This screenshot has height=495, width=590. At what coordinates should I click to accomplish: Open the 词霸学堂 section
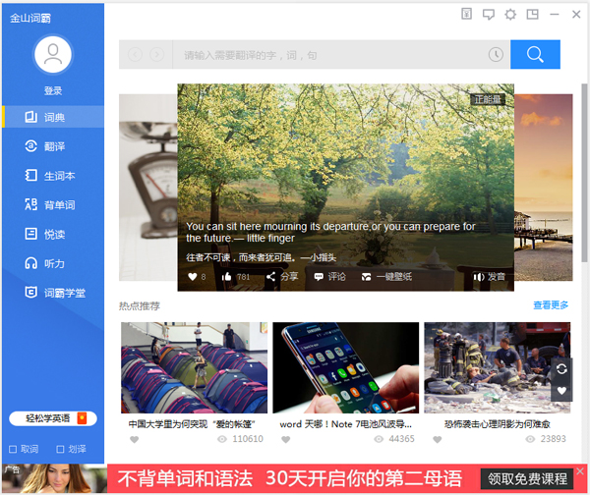53,293
